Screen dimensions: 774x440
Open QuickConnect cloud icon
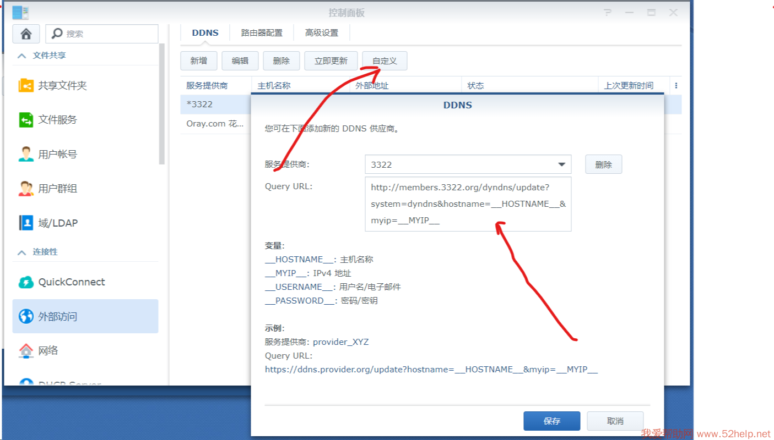[x=26, y=282]
